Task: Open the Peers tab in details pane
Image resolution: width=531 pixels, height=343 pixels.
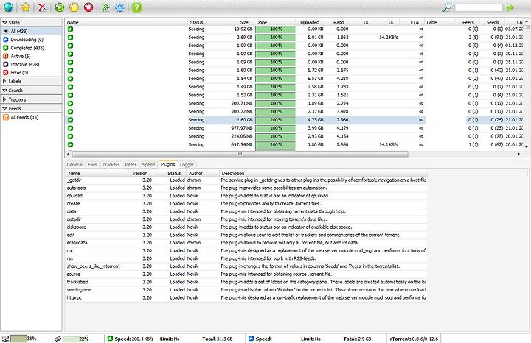Action: [131, 165]
